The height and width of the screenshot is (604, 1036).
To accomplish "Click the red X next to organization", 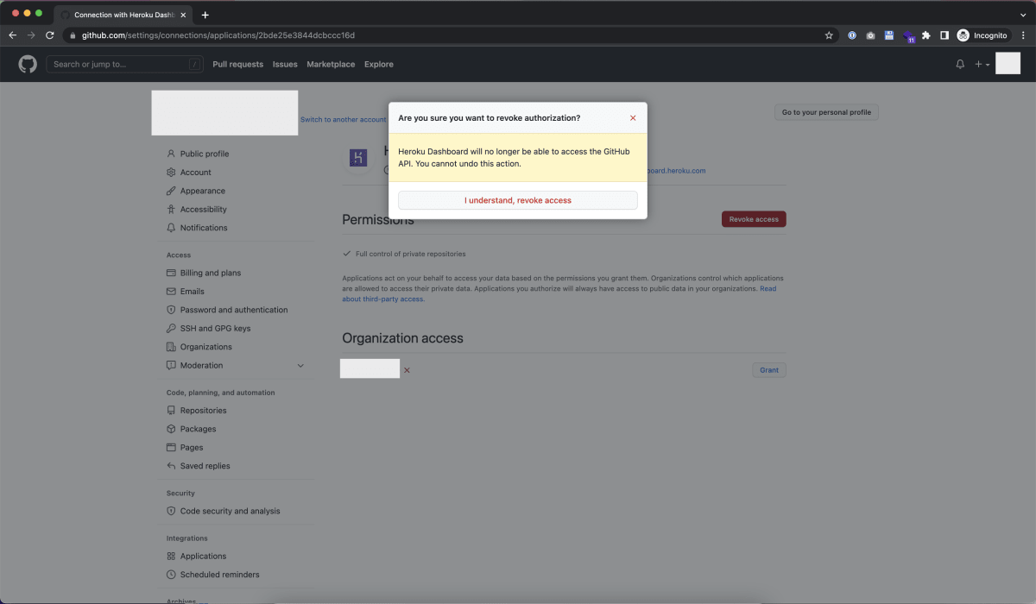I will pyautogui.click(x=407, y=370).
